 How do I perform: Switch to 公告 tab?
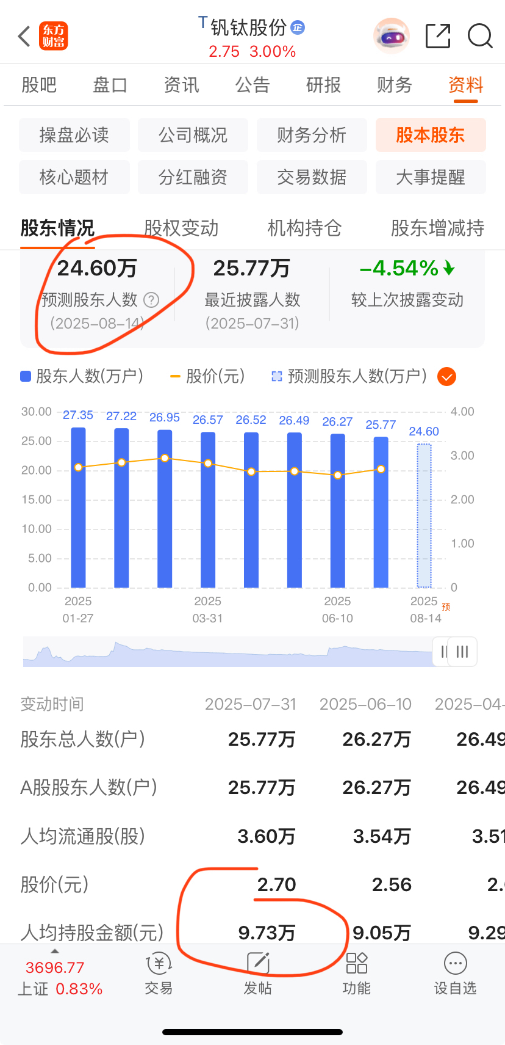point(253,85)
